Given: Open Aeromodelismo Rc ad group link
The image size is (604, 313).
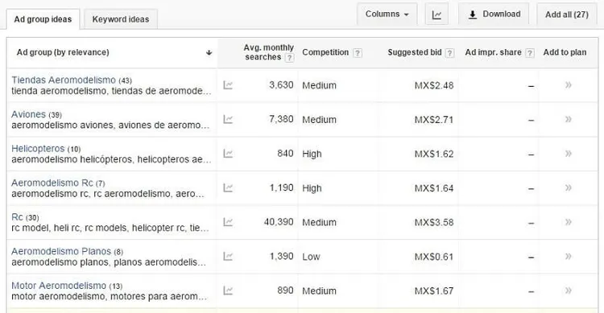Looking at the screenshot, I should click(52, 183).
